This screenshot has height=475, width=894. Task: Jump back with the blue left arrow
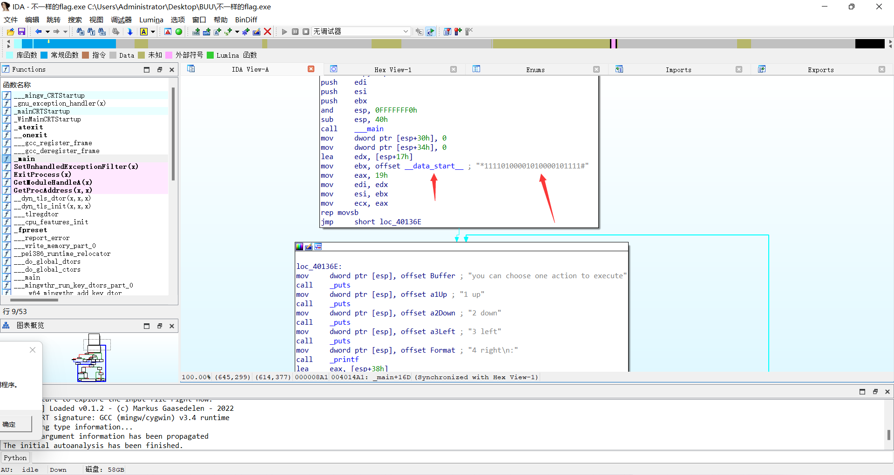point(38,32)
